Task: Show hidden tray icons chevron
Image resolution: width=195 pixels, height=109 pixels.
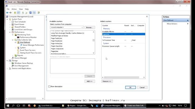Action: [160, 106]
